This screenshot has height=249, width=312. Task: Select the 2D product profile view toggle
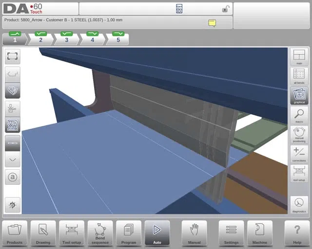click(13, 74)
